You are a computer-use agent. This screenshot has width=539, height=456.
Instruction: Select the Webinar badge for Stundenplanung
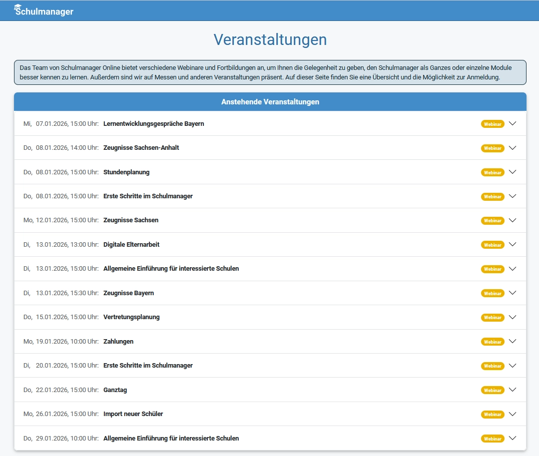point(493,172)
